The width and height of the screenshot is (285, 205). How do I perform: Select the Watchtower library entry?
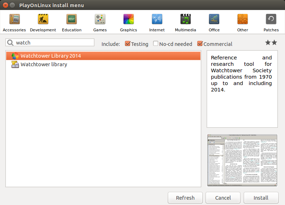click(x=44, y=64)
